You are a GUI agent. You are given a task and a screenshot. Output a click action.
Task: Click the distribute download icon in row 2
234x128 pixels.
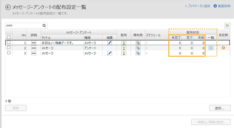(124, 48)
